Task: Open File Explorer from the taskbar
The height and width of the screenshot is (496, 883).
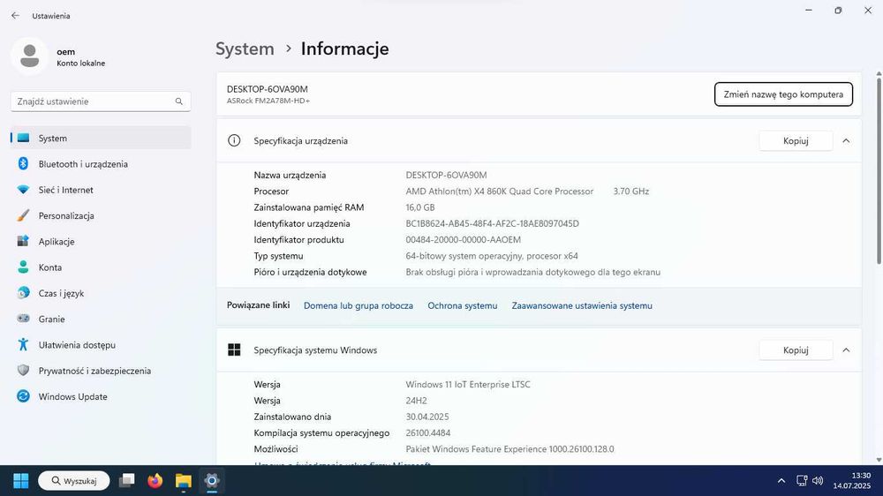Action: point(183,481)
